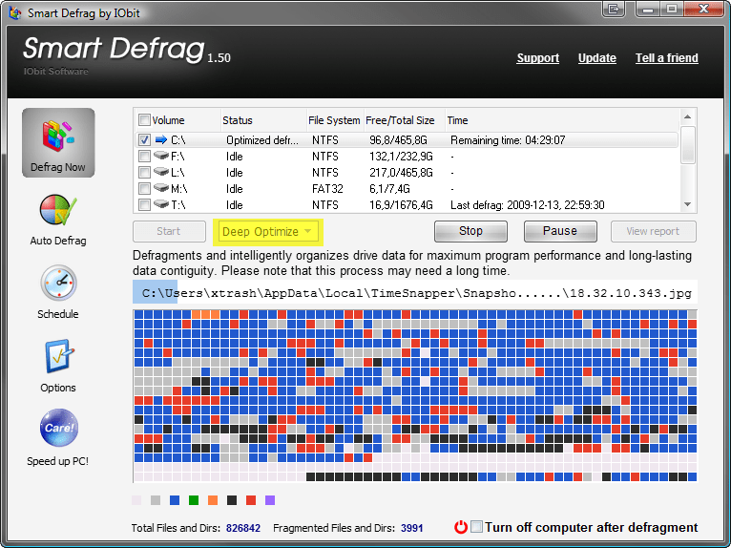Pause the defragmentation
731x548 pixels.
pyautogui.click(x=560, y=231)
